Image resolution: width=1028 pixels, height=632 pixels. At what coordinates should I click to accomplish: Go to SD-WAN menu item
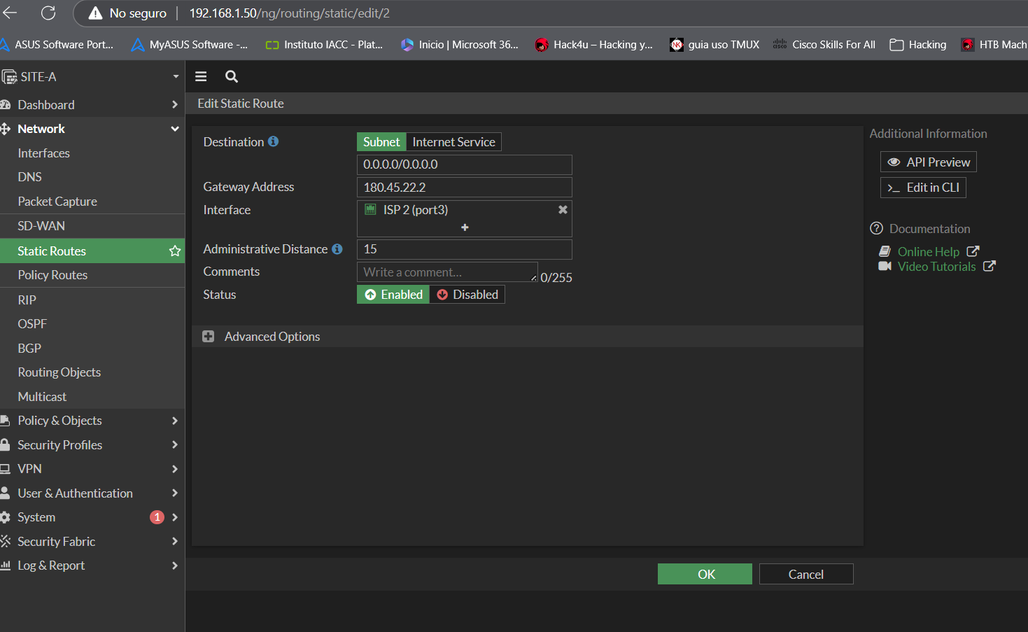(x=41, y=226)
